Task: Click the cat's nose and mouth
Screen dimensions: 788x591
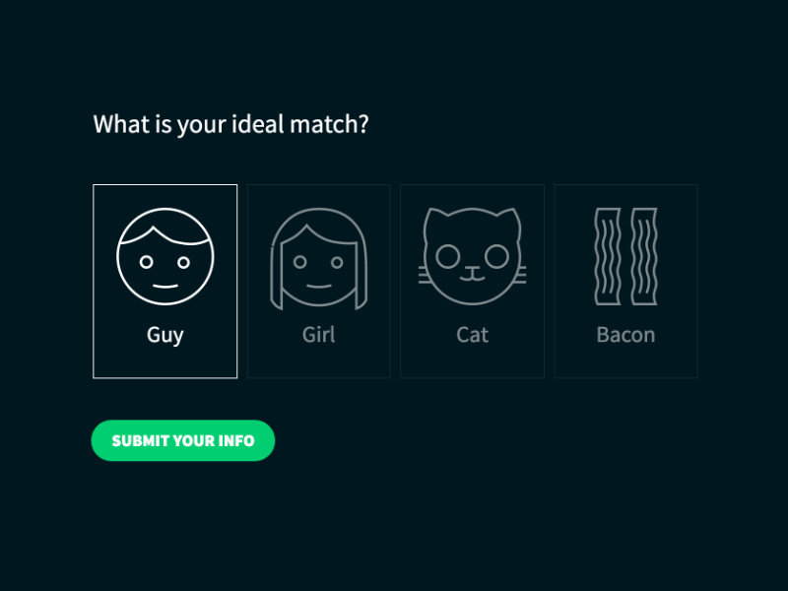Action: tap(473, 271)
